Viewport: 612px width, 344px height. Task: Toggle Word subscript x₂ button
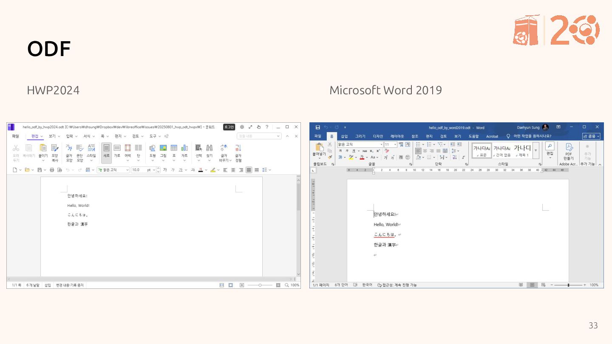pos(371,151)
